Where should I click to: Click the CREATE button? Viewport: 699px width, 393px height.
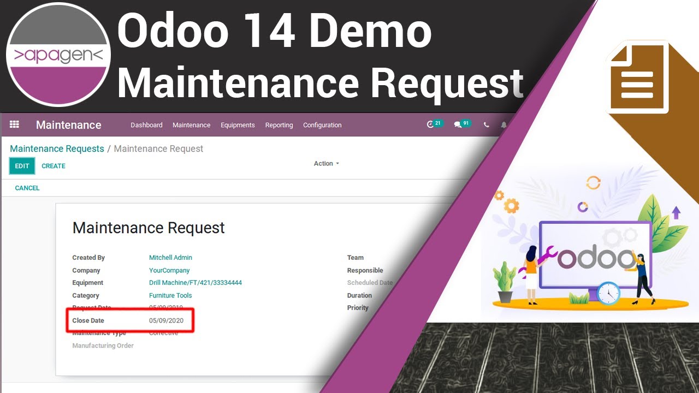pos(54,166)
